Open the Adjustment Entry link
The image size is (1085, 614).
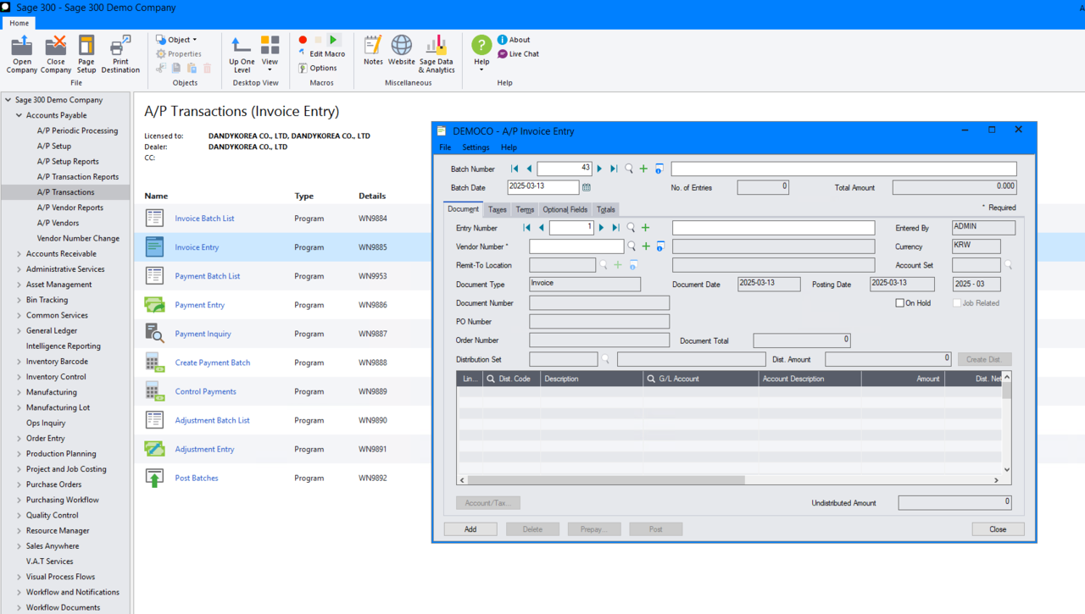(204, 449)
